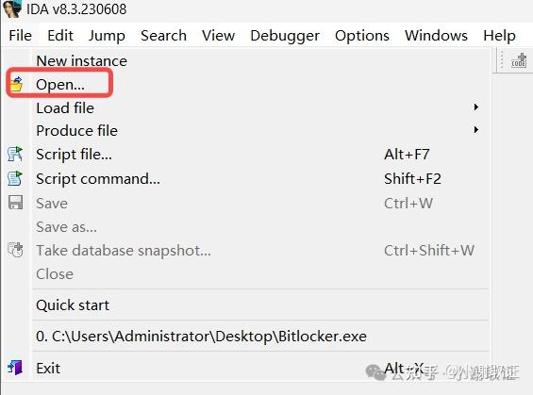Image resolution: width=533 pixels, height=395 pixels.
Task: Click the floppy disk Save icon
Action: 15,203
